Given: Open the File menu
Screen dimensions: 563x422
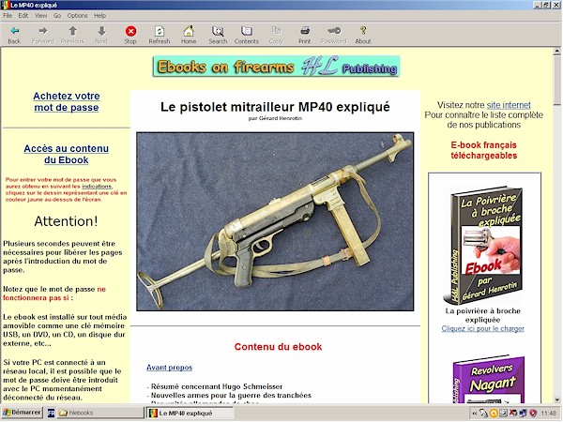Looking at the screenshot, I should tap(8, 15).
